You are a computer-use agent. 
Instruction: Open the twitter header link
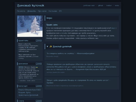109,6
